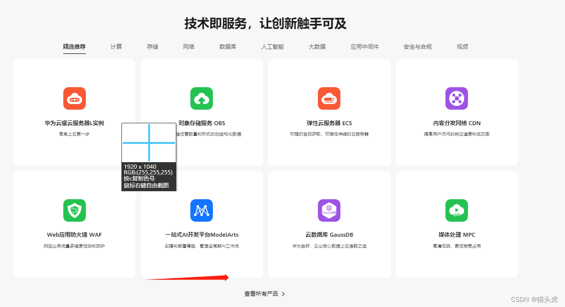Open the 一站式AI开发平台ModelArts title
565x307 pixels.
[x=202, y=235]
